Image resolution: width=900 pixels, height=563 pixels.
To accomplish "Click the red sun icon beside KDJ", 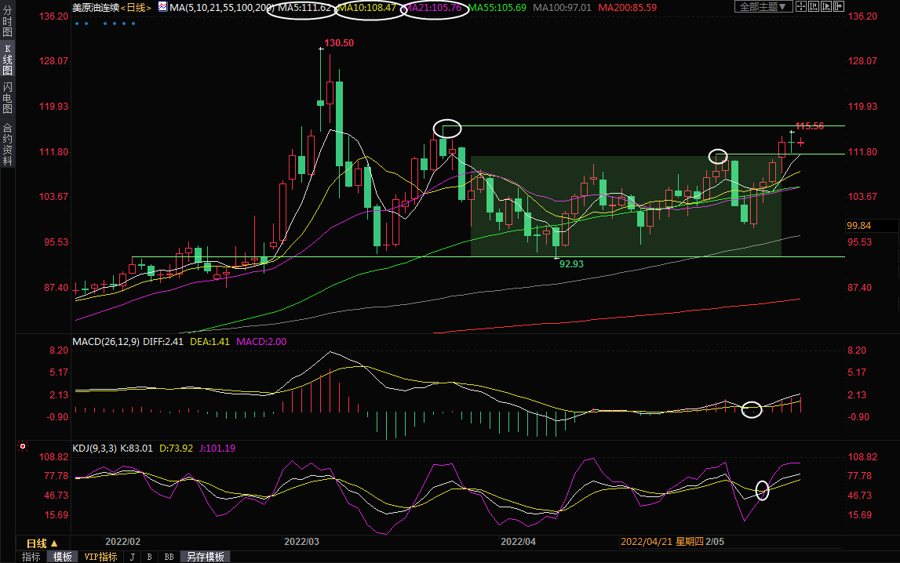I will 23,448.
